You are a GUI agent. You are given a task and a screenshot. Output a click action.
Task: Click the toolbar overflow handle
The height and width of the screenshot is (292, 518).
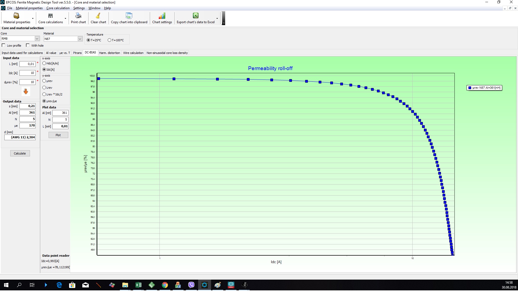tap(223, 18)
